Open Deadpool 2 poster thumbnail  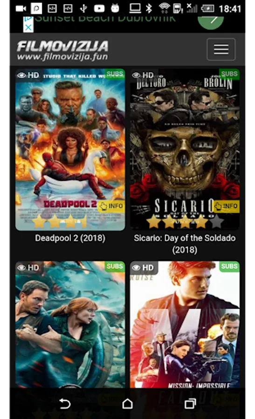point(70,149)
